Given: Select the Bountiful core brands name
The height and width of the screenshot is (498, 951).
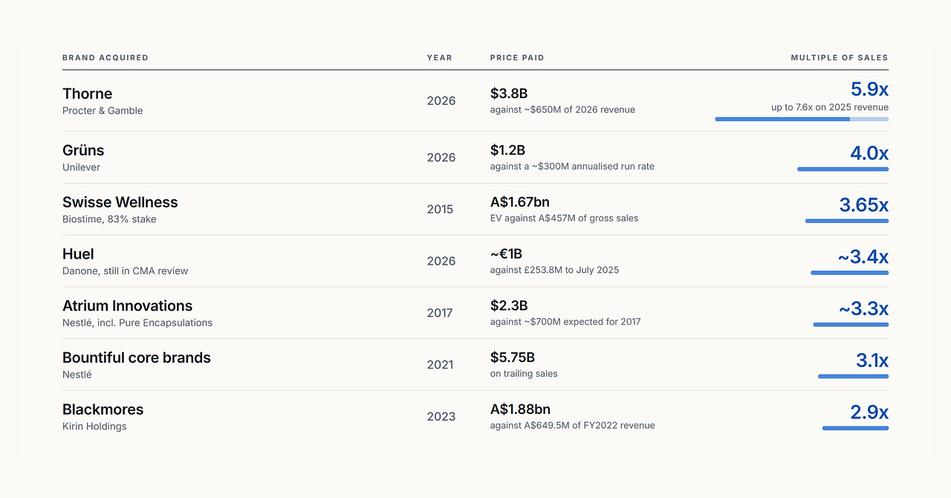Looking at the screenshot, I should pyautogui.click(x=137, y=358).
